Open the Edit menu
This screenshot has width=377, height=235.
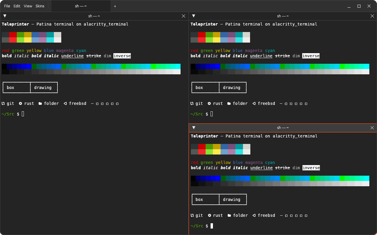17,6
